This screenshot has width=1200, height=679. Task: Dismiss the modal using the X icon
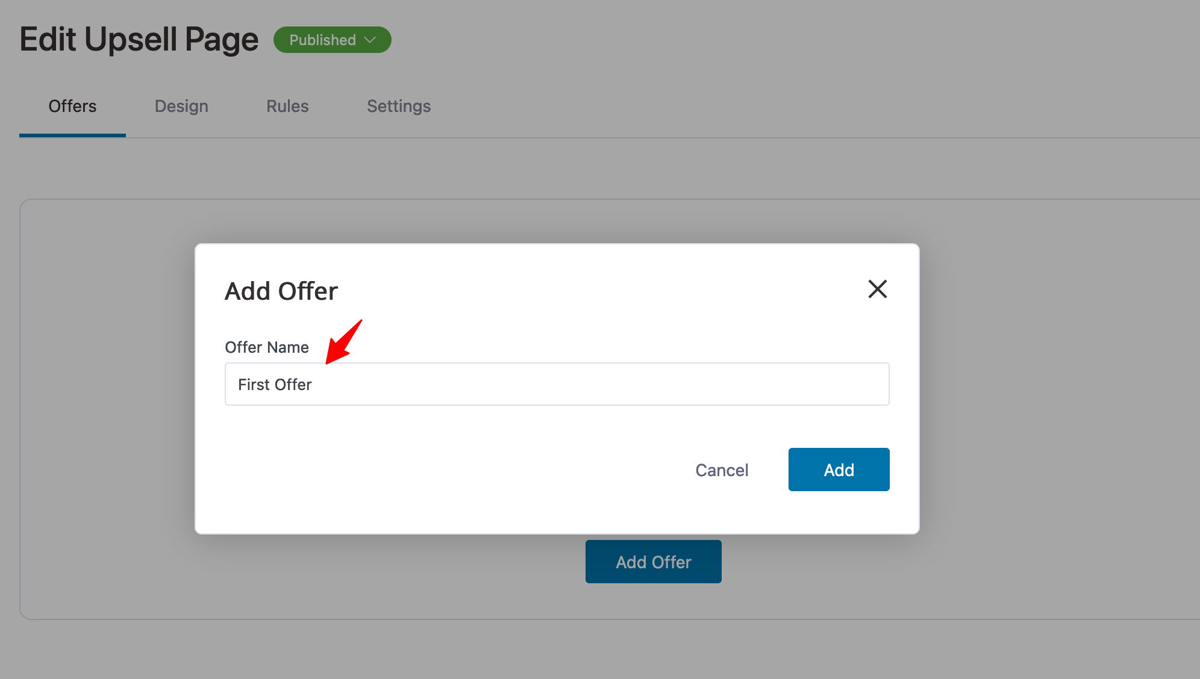click(x=878, y=290)
